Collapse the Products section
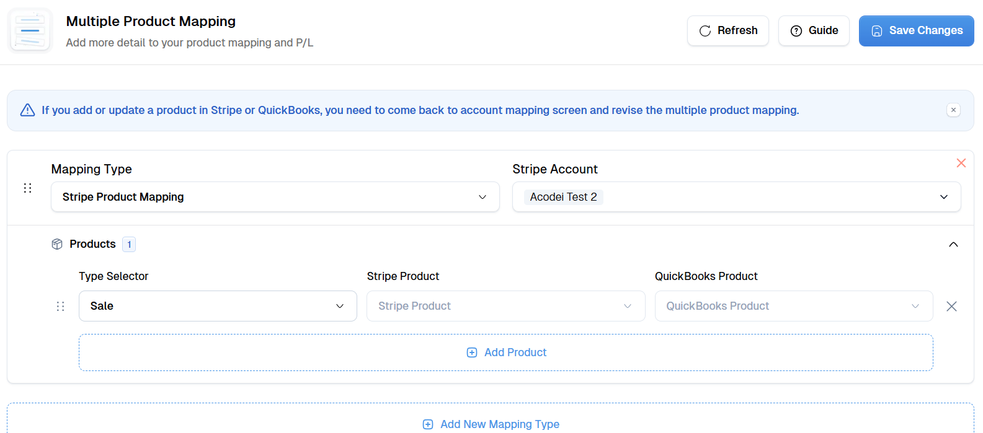This screenshot has width=983, height=433. (x=953, y=244)
